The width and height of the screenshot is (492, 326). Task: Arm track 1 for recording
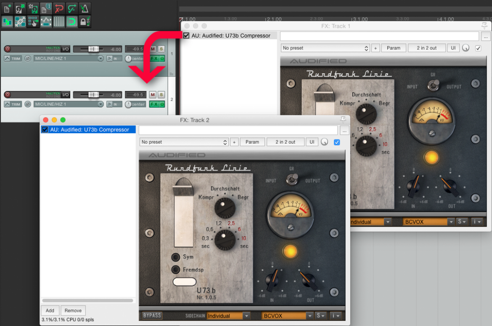8,49
